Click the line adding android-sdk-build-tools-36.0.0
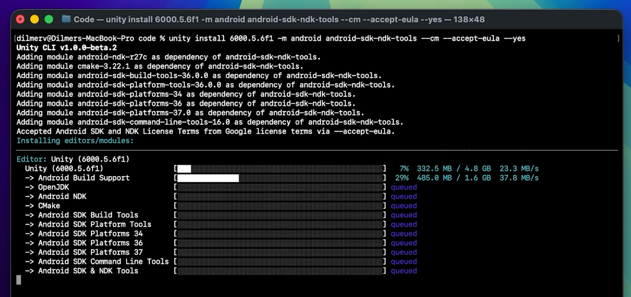631x297 pixels. click(199, 76)
